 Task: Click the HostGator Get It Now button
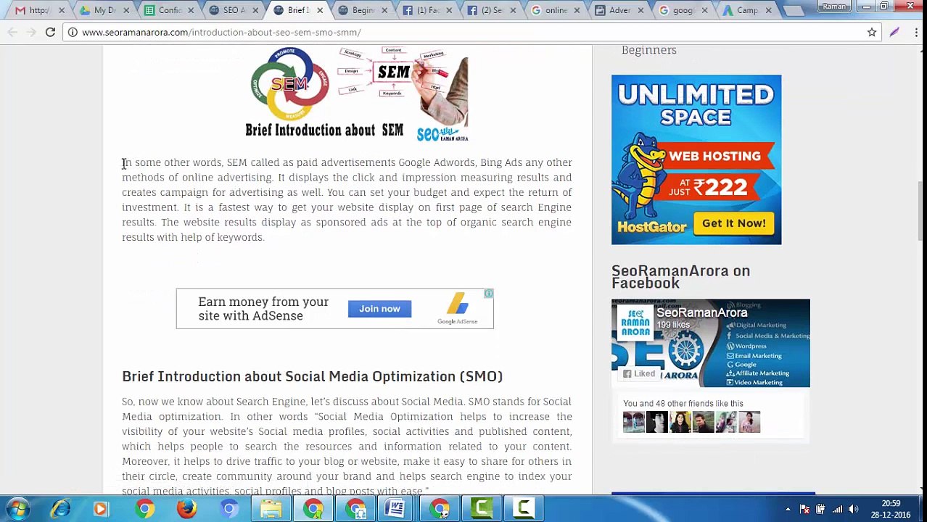click(x=733, y=223)
